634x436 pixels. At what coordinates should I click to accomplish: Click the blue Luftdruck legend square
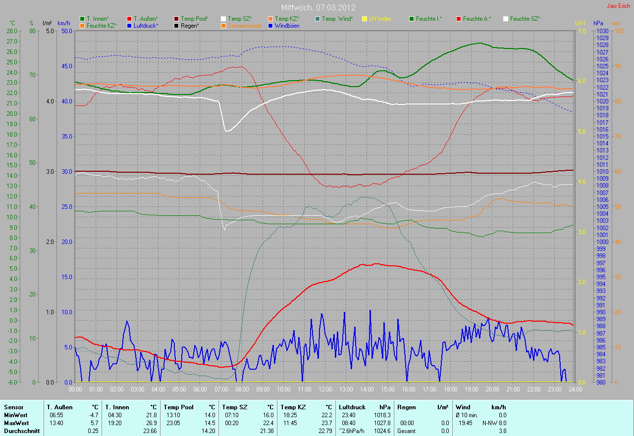tap(129, 25)
